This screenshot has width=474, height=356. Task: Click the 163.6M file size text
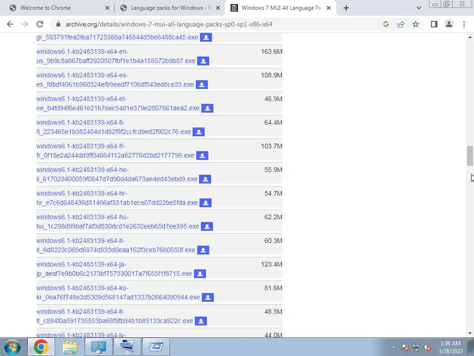[x=271, y=52]
